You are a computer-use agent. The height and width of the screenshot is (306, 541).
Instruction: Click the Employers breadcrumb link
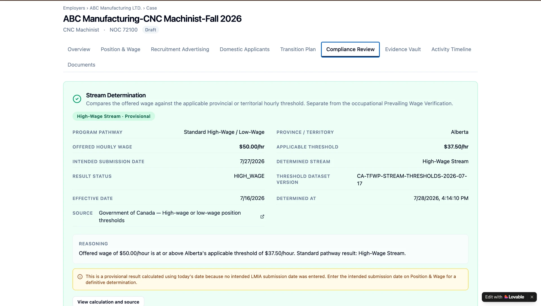(74, 8)
